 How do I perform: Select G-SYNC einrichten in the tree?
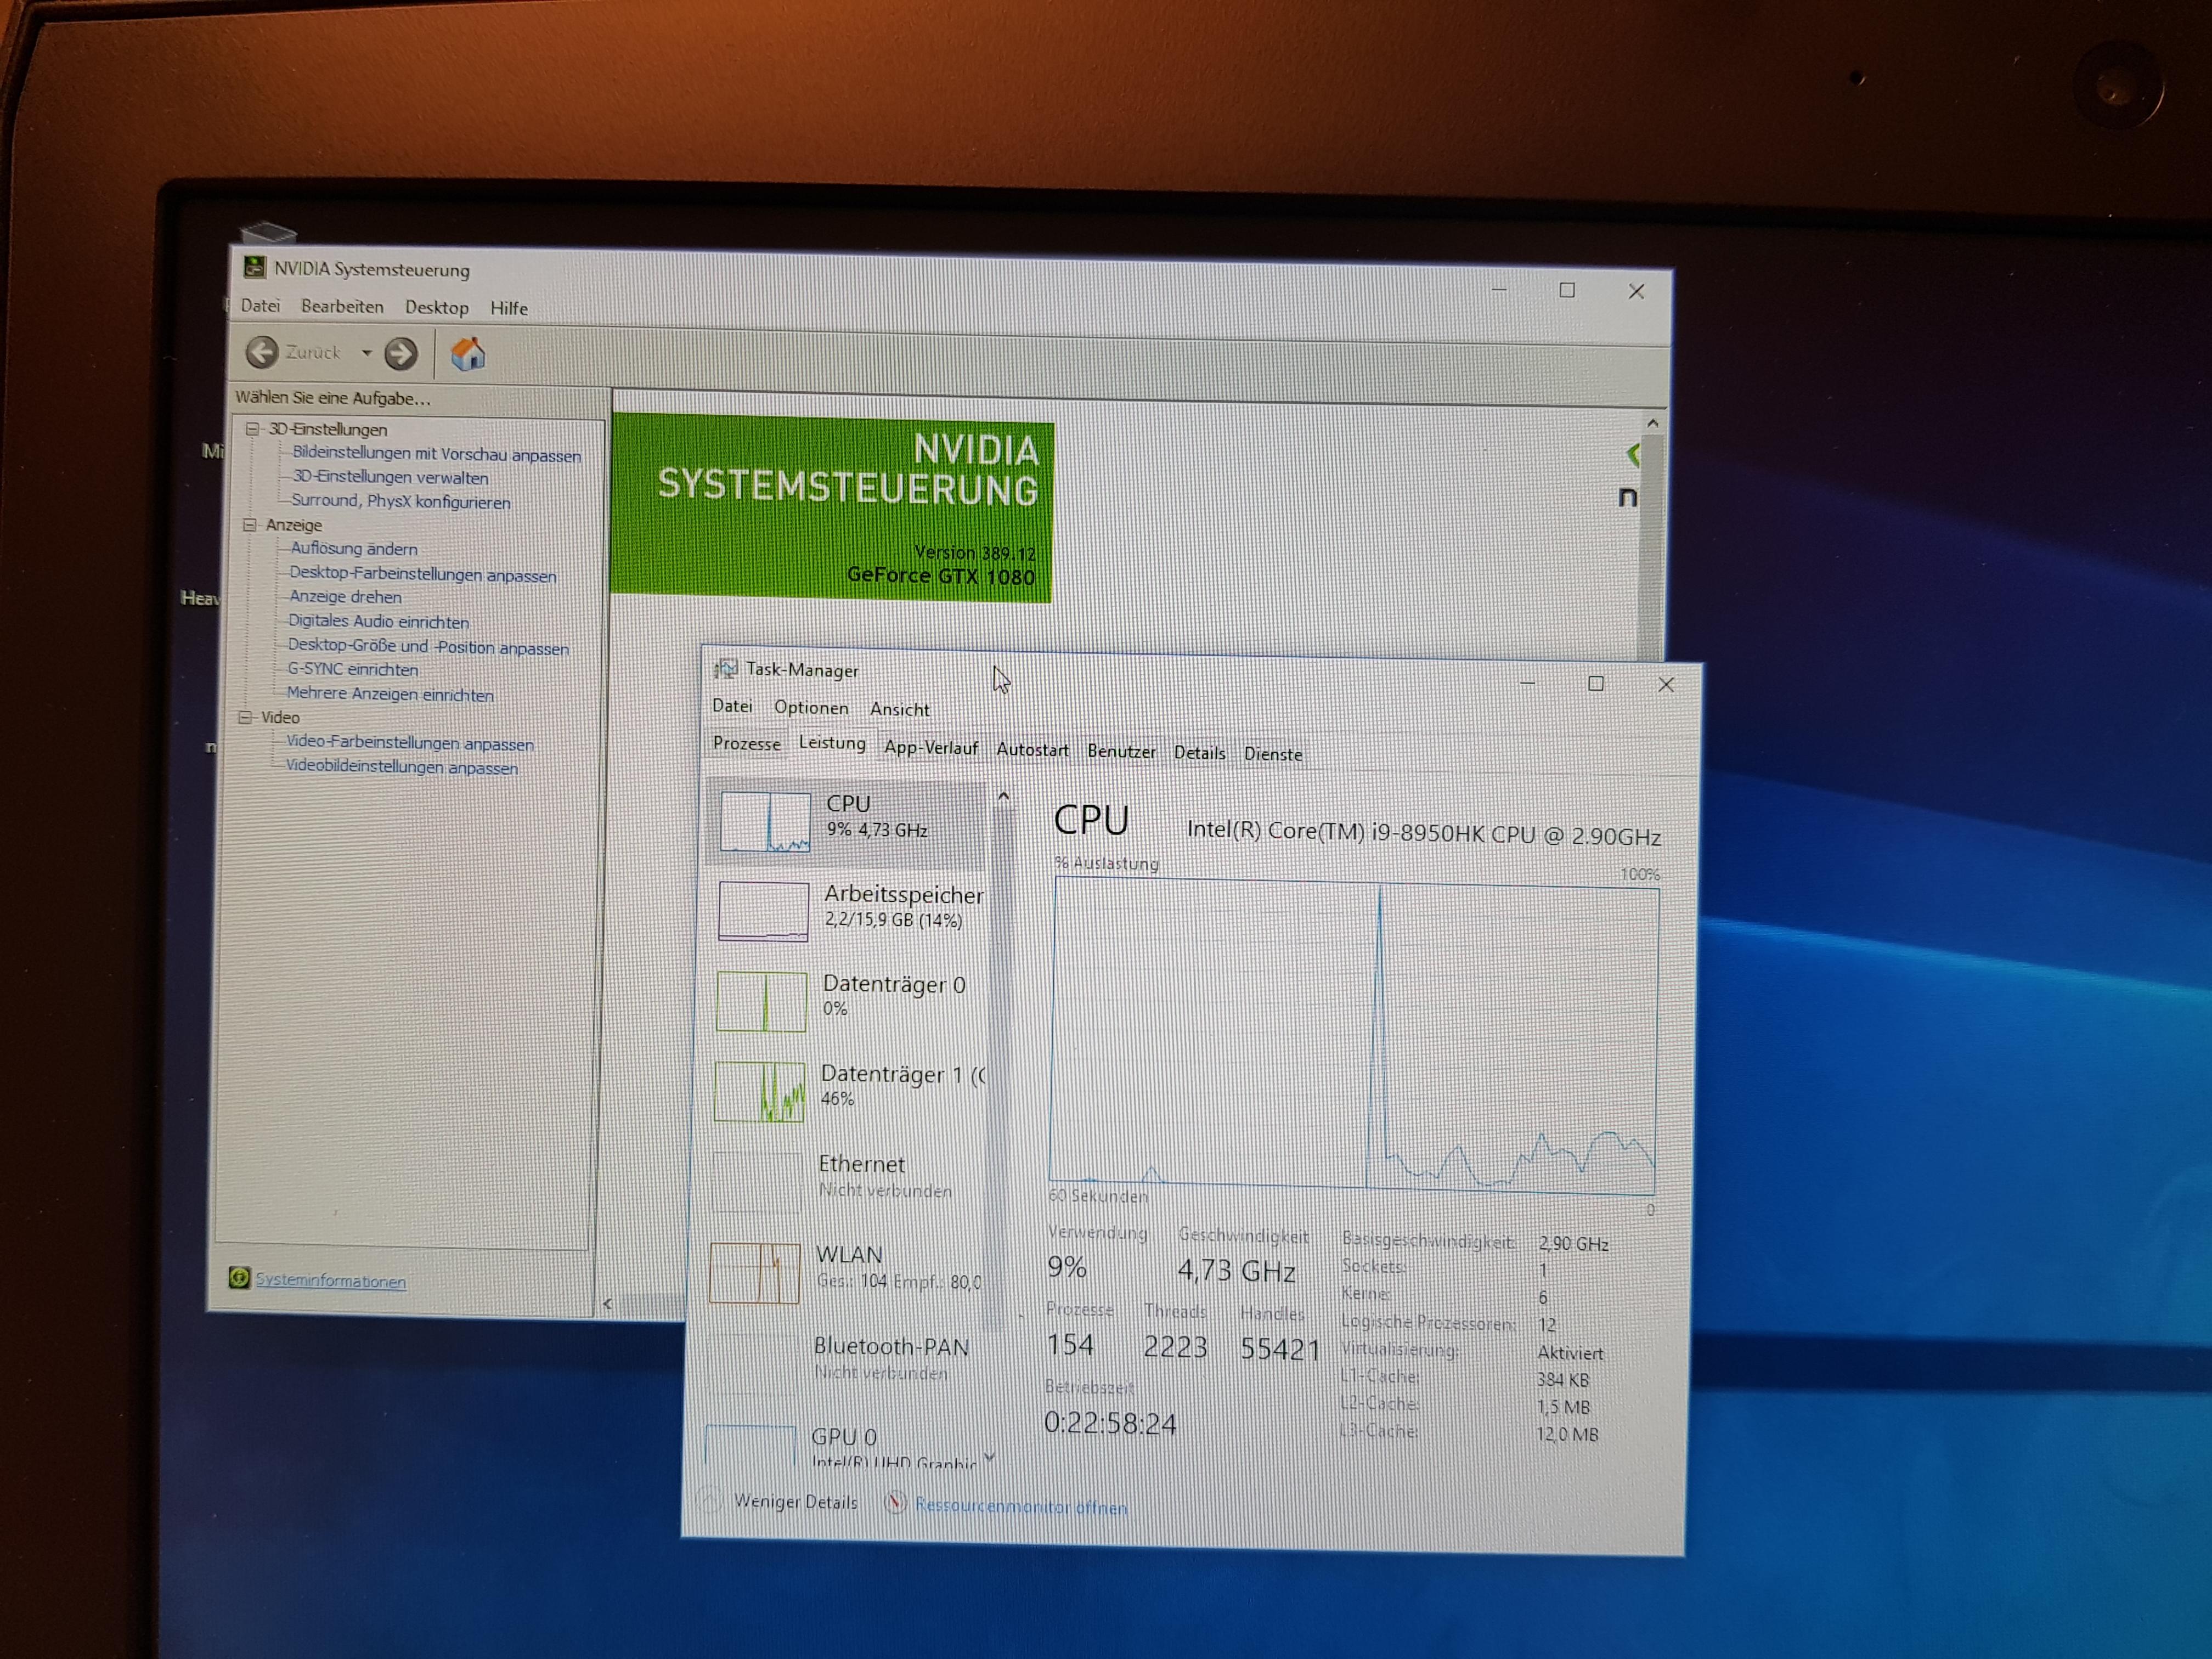(x=352, y=669)
